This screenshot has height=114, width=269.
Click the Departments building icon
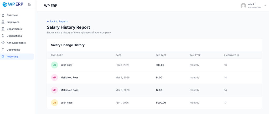point(3,29)
